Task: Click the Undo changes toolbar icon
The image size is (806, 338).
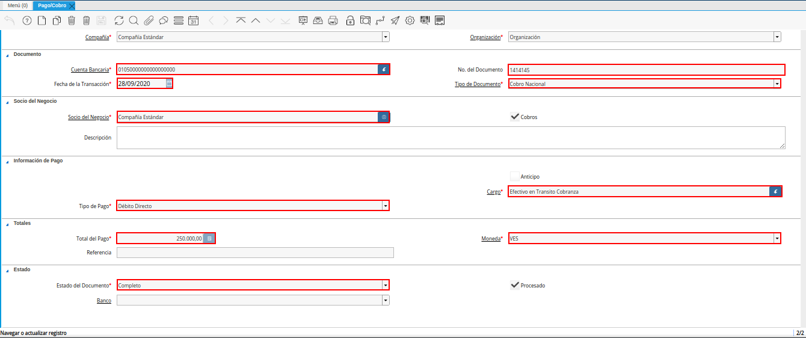Action: [x=9, y=20]
